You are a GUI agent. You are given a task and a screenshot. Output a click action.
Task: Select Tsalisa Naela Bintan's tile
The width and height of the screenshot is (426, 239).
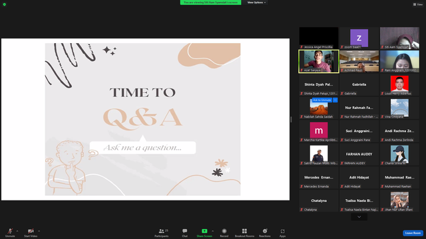pos(359,201)
